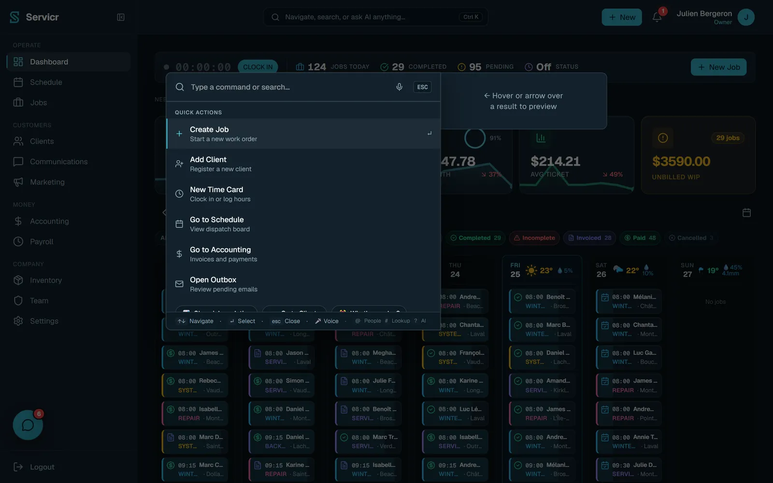The image size is (773, 483).
Task: Open Payroll page
Action: point(69,241)
